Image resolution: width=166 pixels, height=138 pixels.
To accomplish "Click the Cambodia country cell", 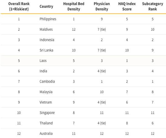I will coord(47,81).
